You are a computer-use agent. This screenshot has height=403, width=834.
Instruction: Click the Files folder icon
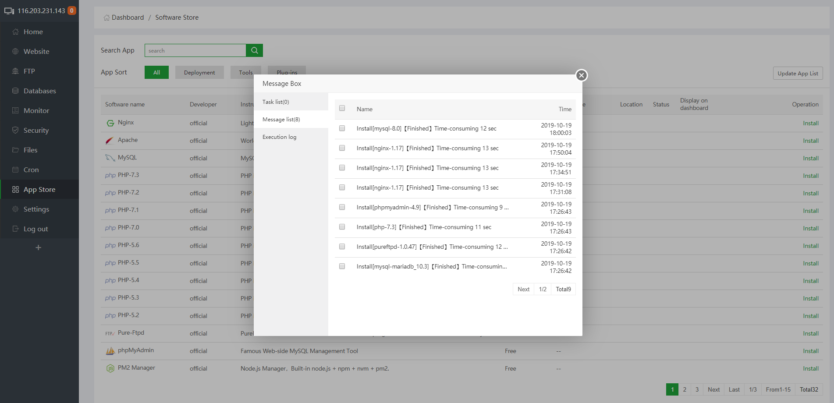tap(16, 150)
